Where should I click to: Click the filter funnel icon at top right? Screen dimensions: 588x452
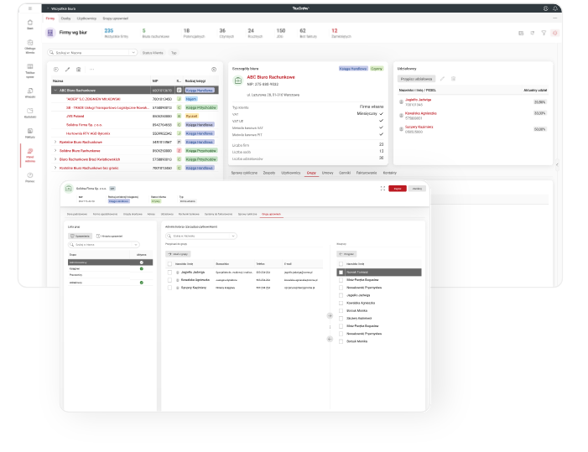pyautogui.click(x=544, y=33)
